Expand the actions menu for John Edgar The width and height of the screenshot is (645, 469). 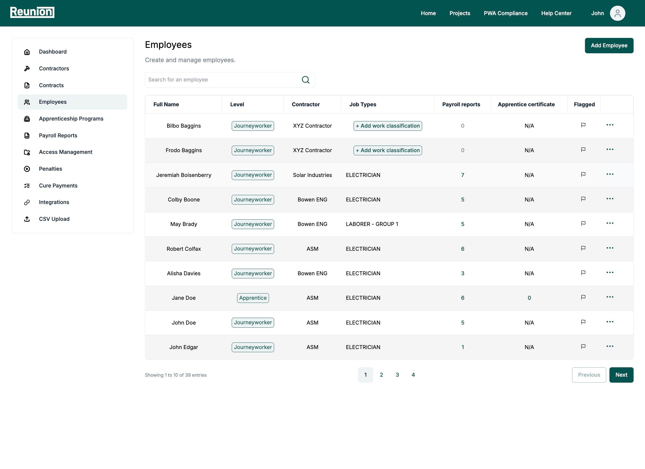pyautogui.click(x=610, y=346)
